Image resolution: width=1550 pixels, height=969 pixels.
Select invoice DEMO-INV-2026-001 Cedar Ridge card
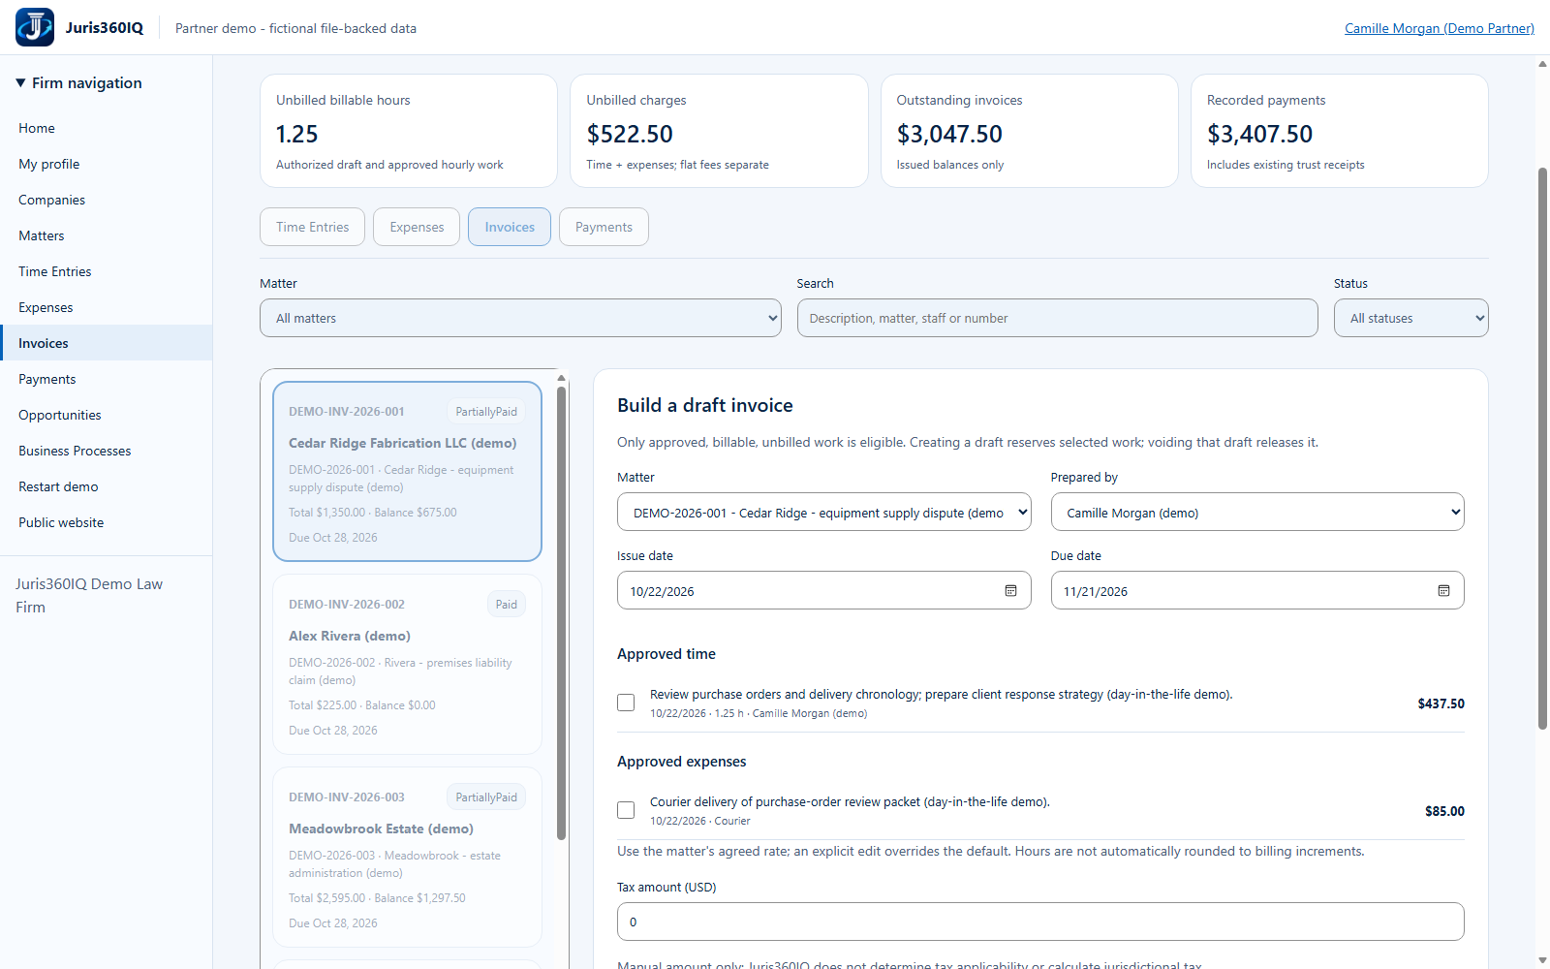point(407,472)
